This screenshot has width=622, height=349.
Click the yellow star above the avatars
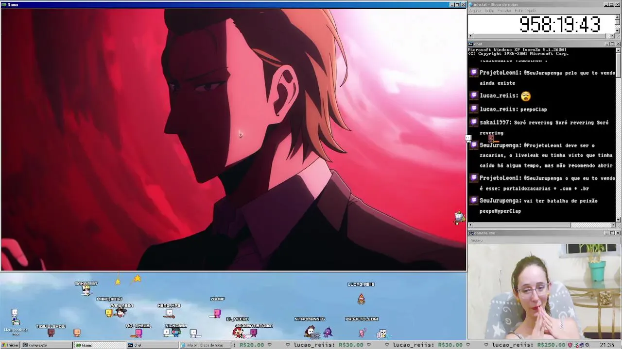(138, 278)
